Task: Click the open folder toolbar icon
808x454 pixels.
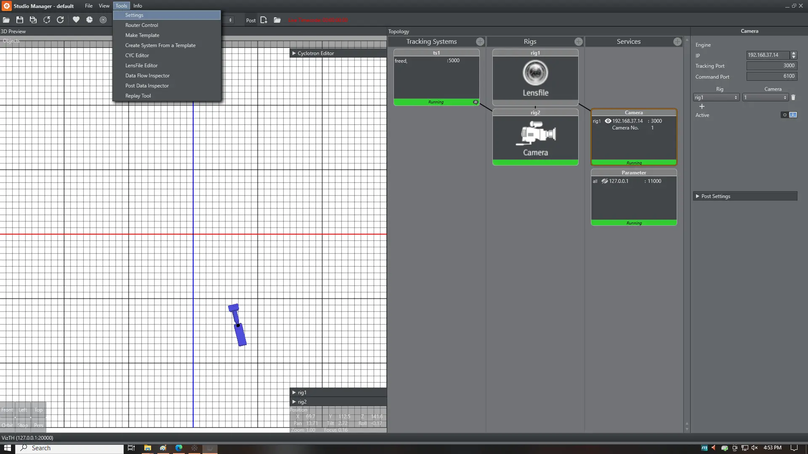Action: click(6, 20)
